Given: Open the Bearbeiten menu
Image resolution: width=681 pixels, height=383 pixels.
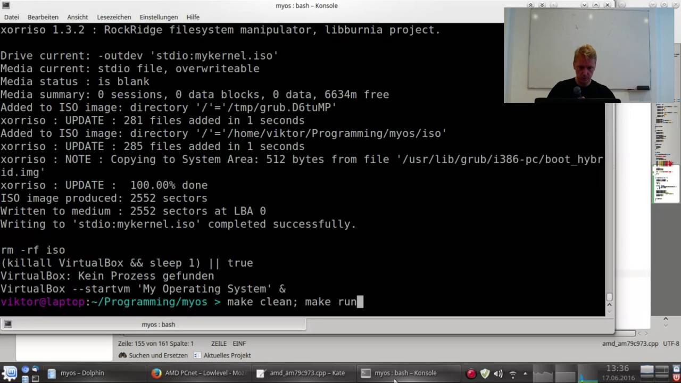Looking at the screenshot, I should tap(43, 17).
